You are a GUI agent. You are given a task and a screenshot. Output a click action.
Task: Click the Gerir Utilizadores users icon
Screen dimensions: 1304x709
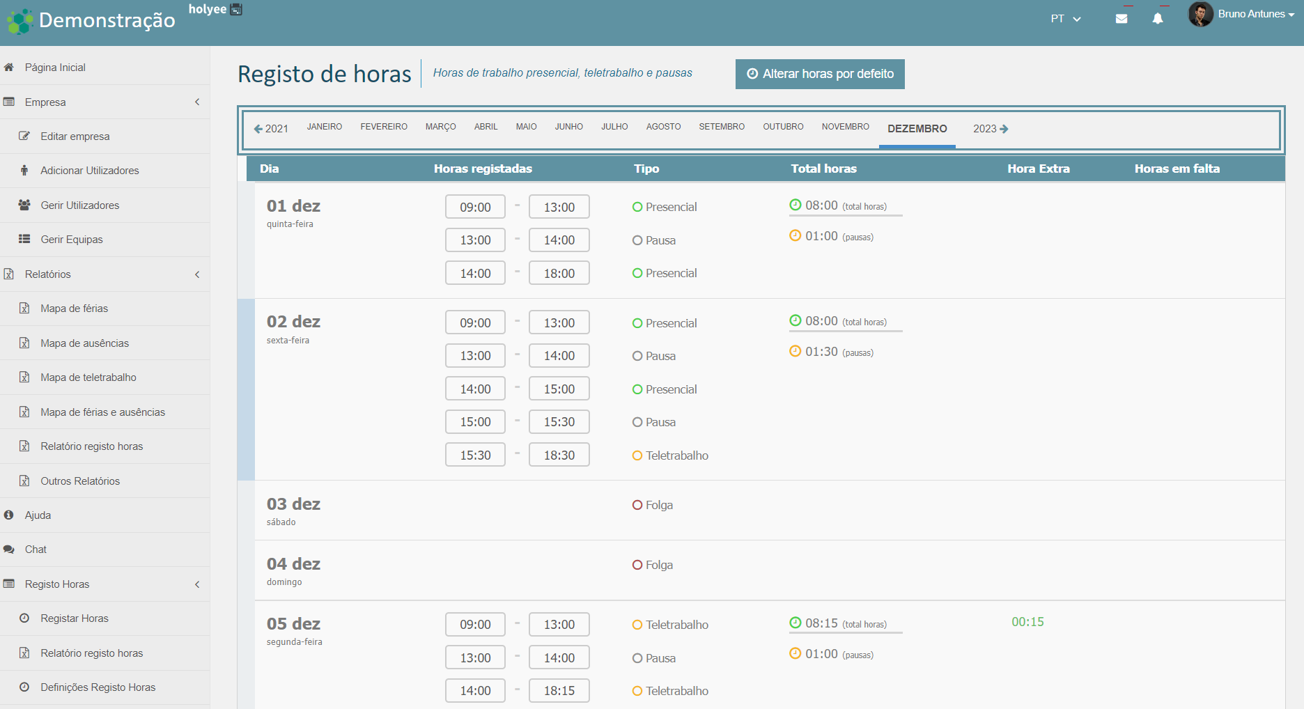coord(24,205)
